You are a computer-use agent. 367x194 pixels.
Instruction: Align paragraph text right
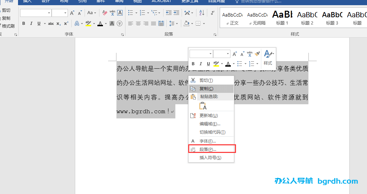pos(146,23)
